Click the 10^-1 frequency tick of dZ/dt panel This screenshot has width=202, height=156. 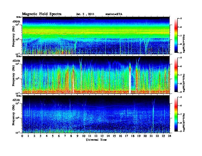point(17,133)
